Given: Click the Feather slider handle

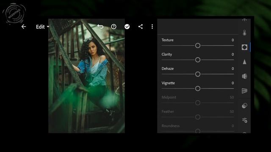Looking at the screenshot, I should coord(198,117).
